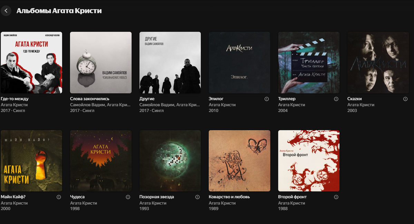Screen dimensions: 414x224
Task: Click explicit icon next to Сказки
Action: (405, 99)
